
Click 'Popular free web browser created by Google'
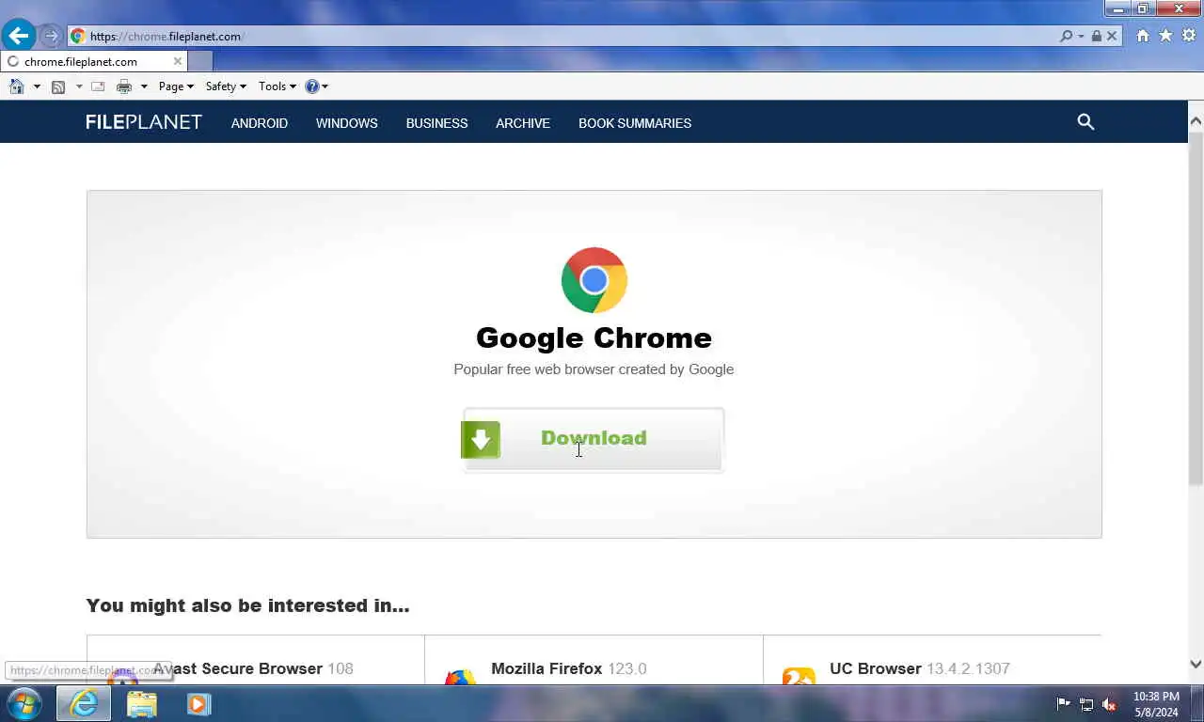(x=594, y=369)
